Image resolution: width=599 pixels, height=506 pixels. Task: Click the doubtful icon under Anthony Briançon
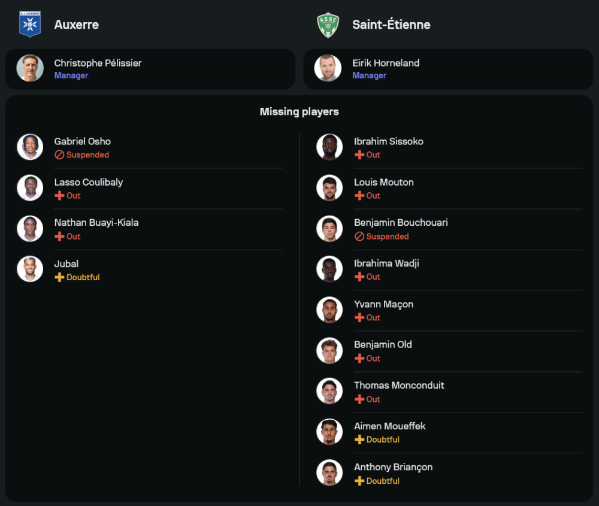click(x=359, y=481)
